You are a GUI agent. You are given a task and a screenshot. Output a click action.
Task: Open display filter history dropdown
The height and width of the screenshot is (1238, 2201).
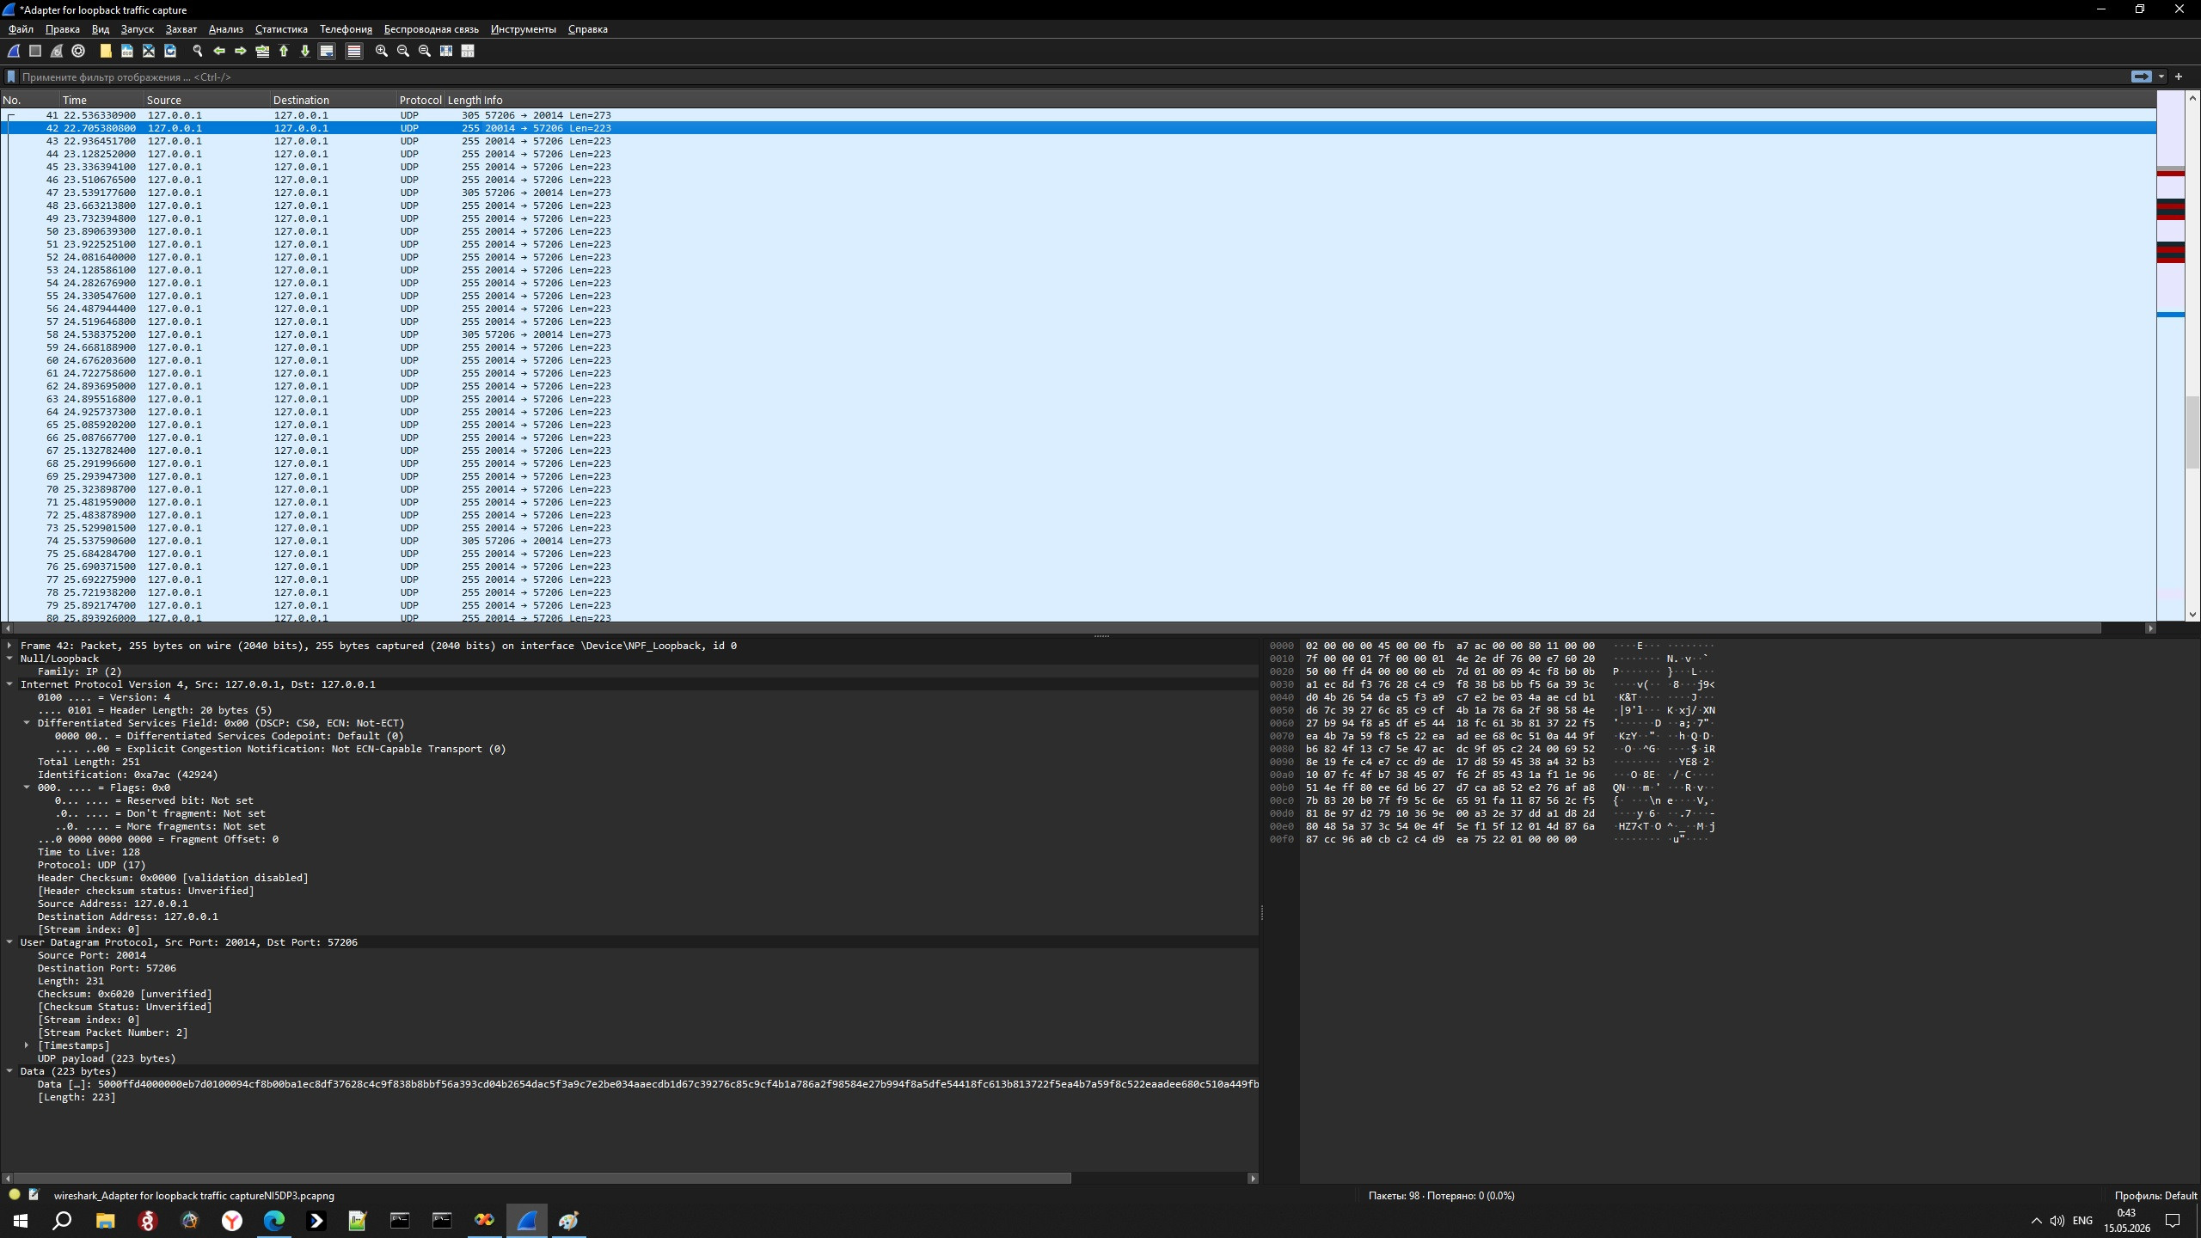click(2161, 77)
